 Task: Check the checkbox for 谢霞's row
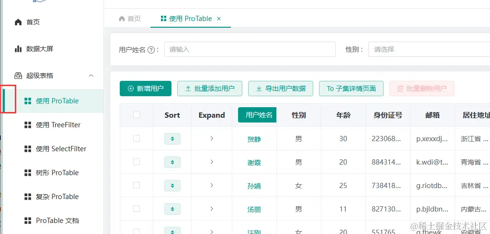click(x=137, y=162)
